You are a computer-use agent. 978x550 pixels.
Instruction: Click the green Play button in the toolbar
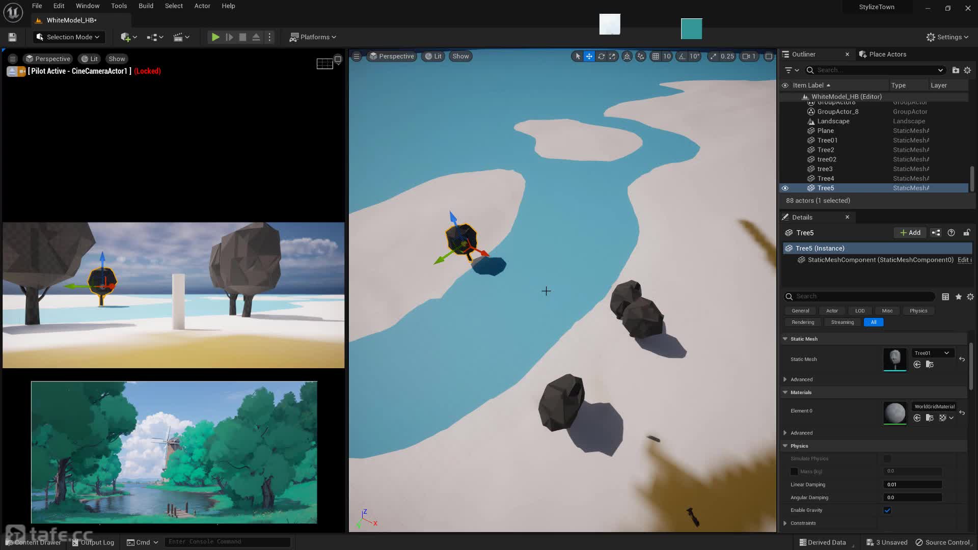(215, 37)
